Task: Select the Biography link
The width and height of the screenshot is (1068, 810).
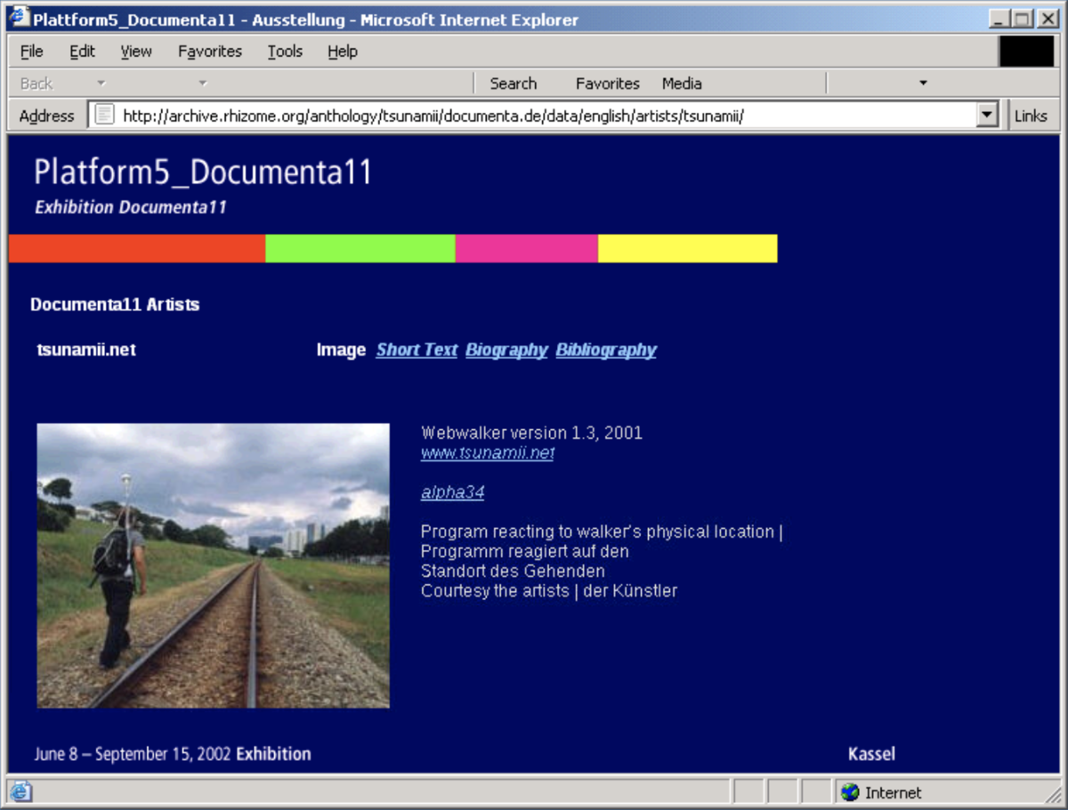Action: (x=506, y=350)
